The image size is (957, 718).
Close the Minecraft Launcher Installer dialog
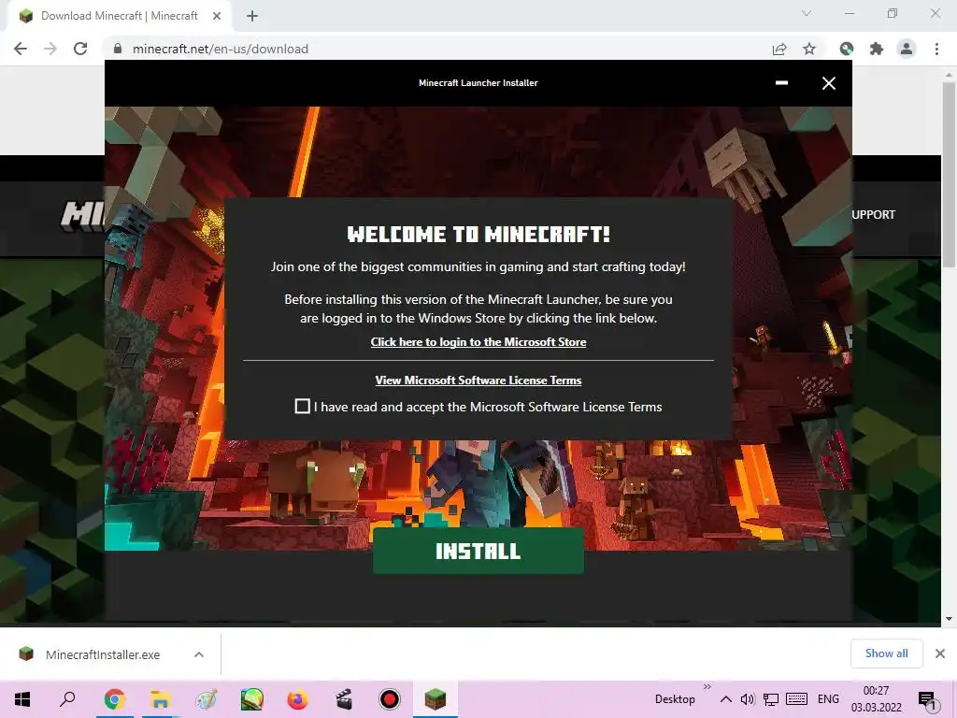pos(828,83)
